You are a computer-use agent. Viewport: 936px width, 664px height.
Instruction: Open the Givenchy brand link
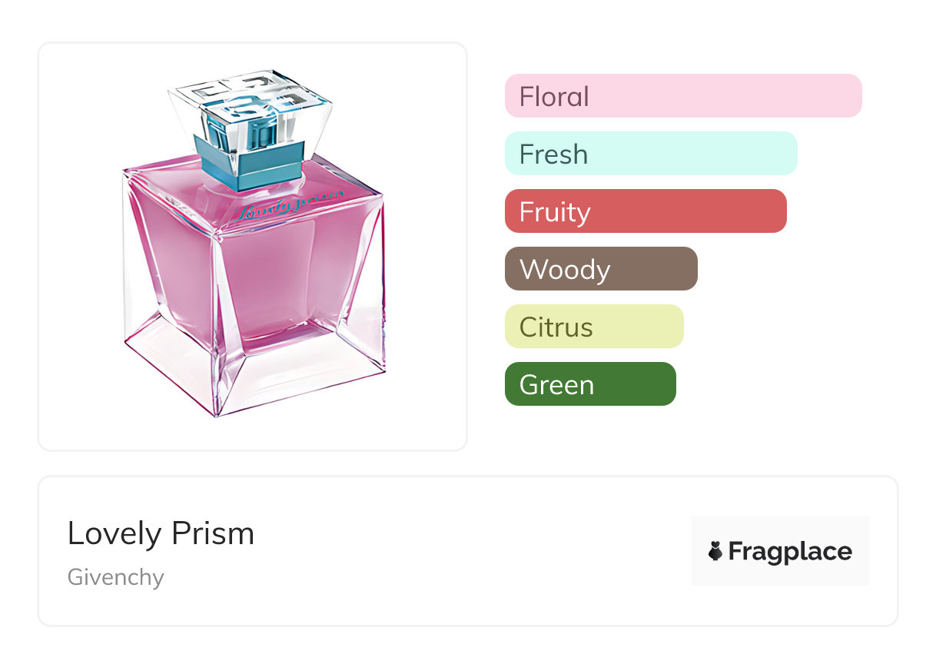(116, 576)
